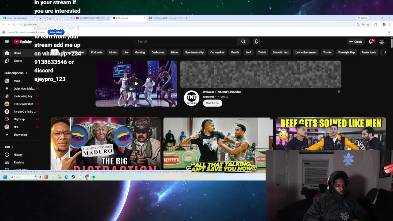The image size is (393, 221).
Task: Click Gemini button in Chrome title bar
Action: pyautogui.click(x=363, y=18)
